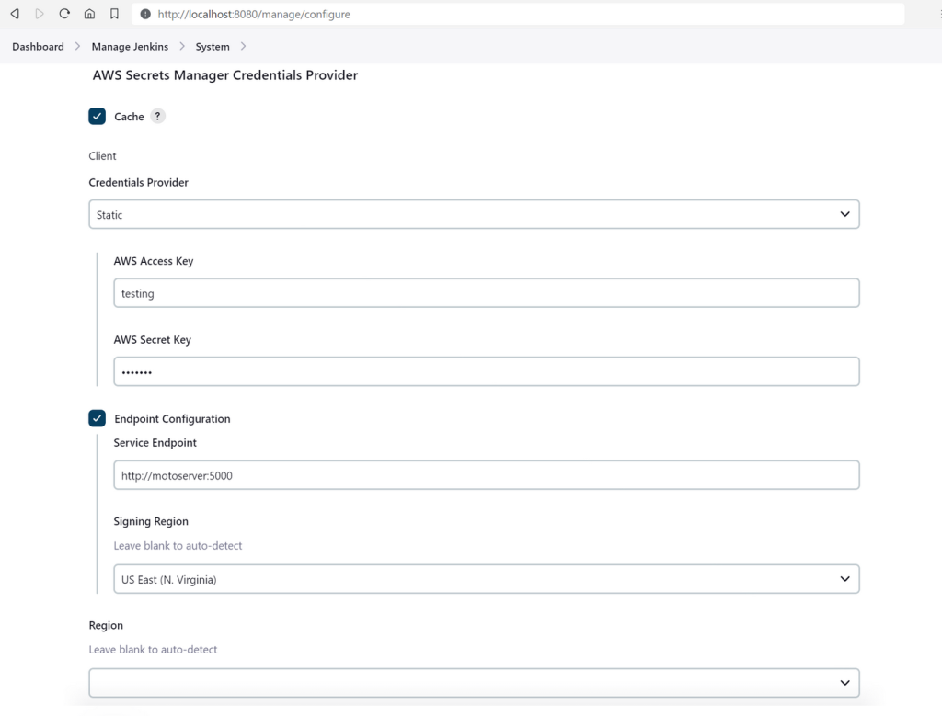
Task: Click the hint under Signing Region
Action: (178, 546)
